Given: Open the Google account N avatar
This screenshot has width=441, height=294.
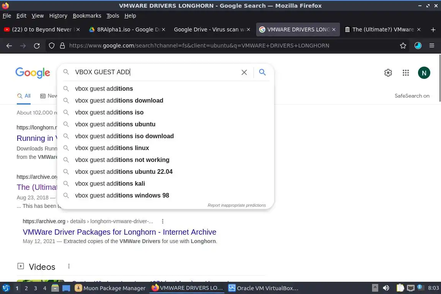Looking at the screenshot, I should (x=424, y=73).
